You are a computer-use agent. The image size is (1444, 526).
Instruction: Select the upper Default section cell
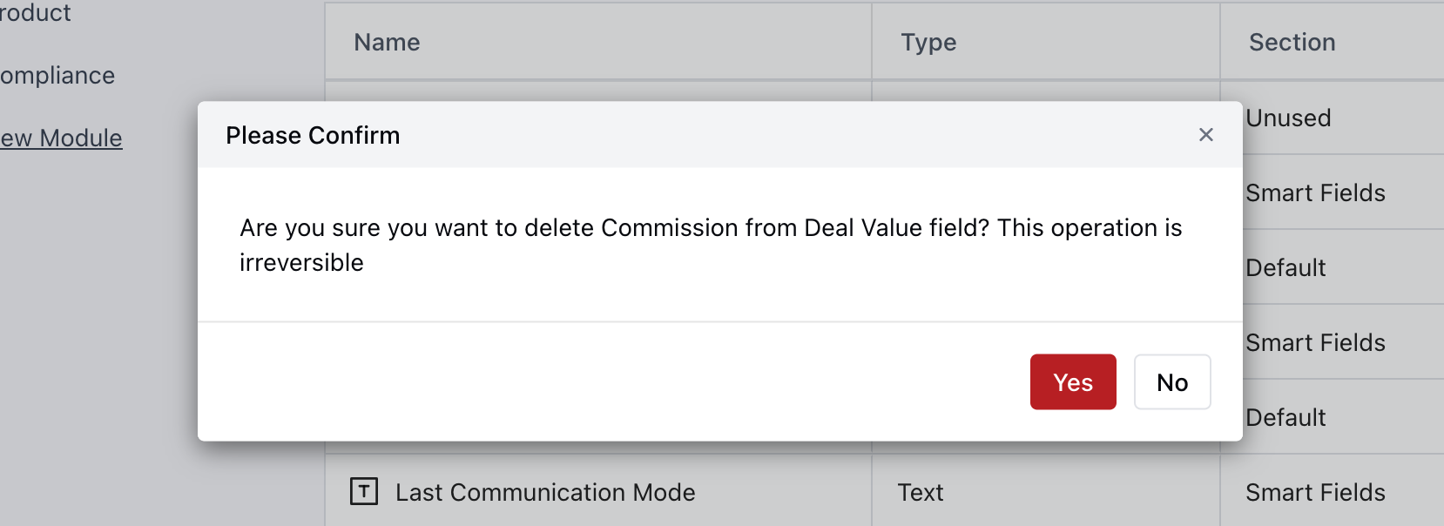(x=1285, y=268)
